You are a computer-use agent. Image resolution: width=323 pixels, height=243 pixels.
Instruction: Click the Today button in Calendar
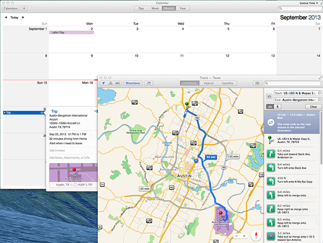click(x=15, y=18)
